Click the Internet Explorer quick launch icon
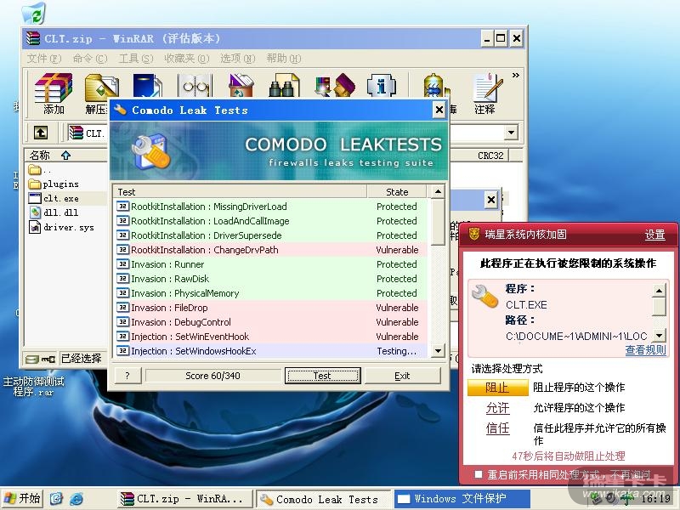This screenshot has width=680, height=510. pos(76,499)
